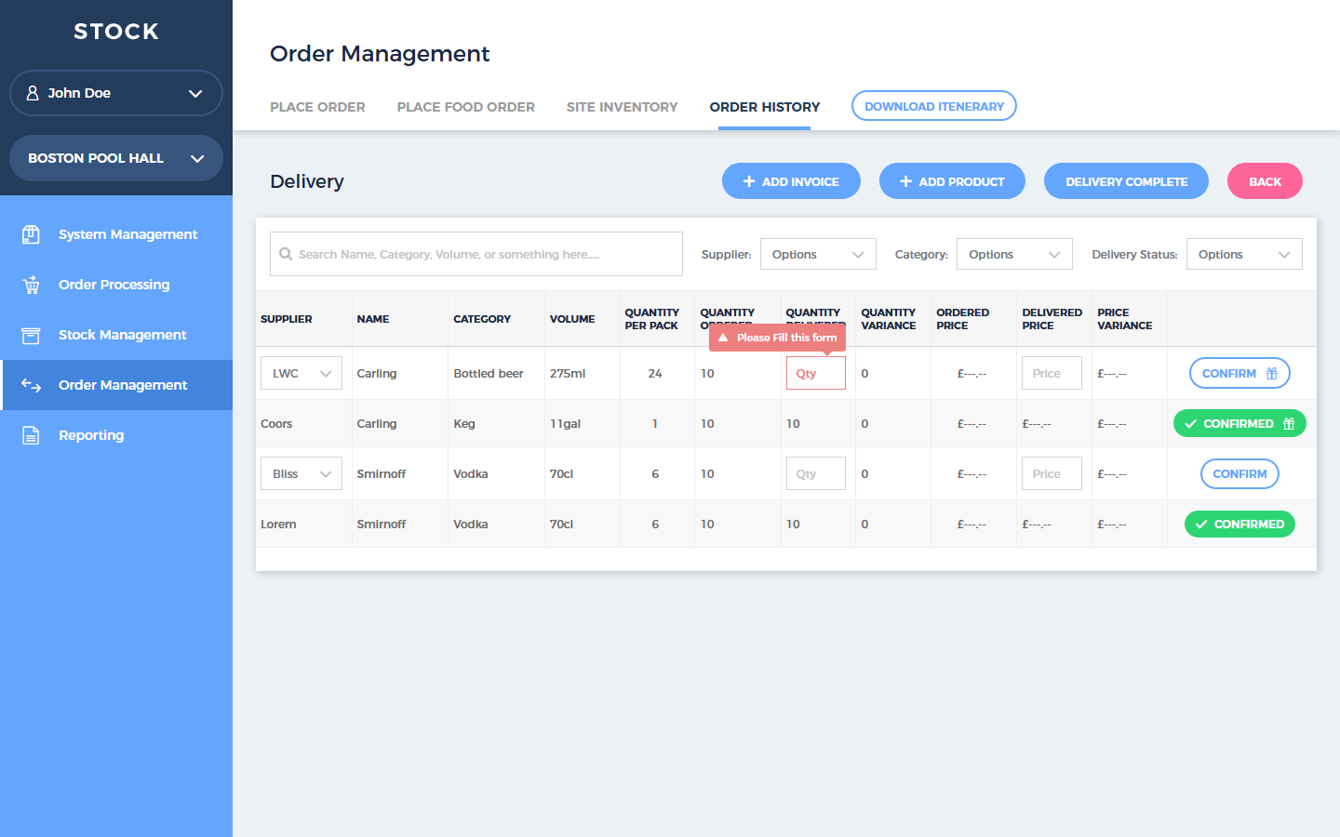The width and height of the screenshot is (1340, 837).
Task: Click the search magnifier icon
Action: tap(286, 254)
